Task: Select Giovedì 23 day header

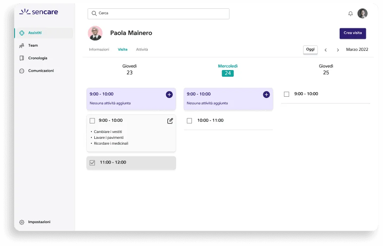Action: click(129, 70)
